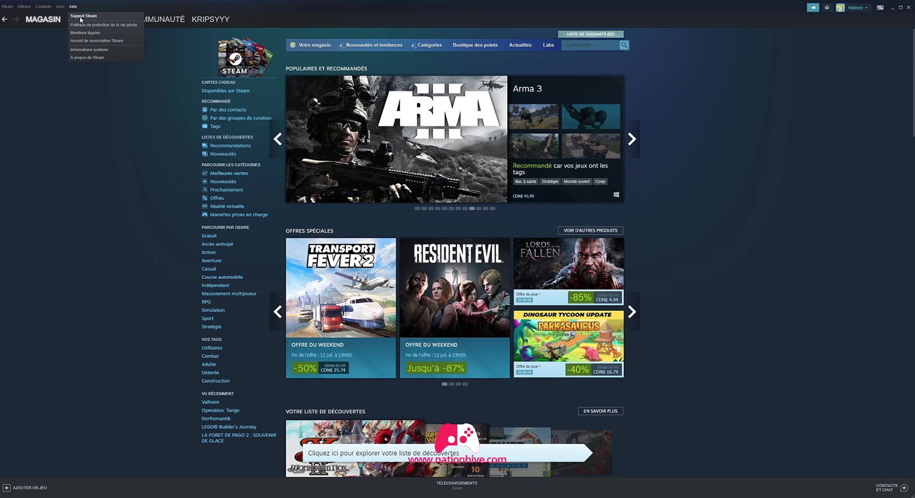The height and width of the screenshot is (498, 915).
Task: Click the 'Meilleures ventes' chart icon
Action: click(205, 173)
